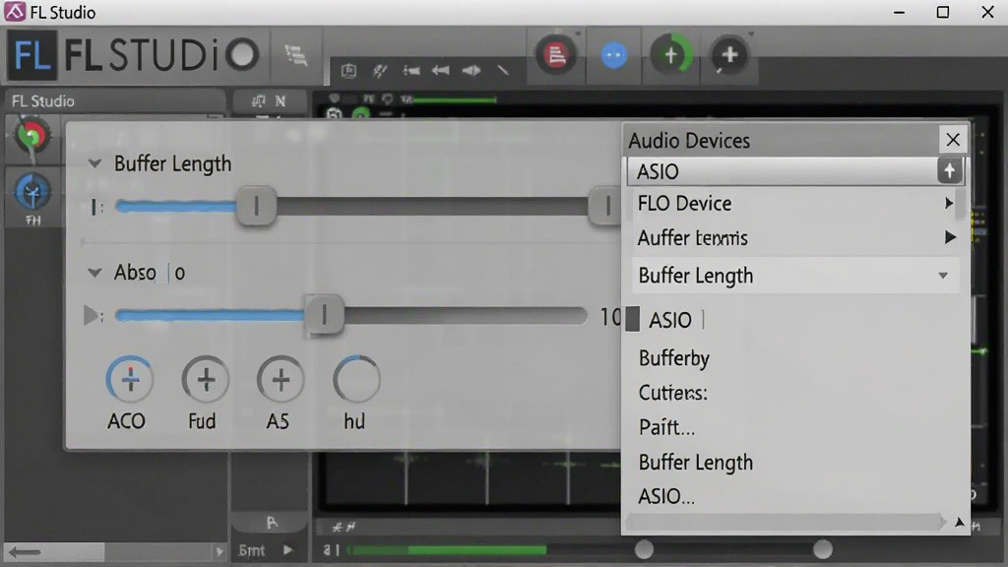Click the right end handle of Buffer Length slider
Viewport: 1008px width, 567px height.
606,206
